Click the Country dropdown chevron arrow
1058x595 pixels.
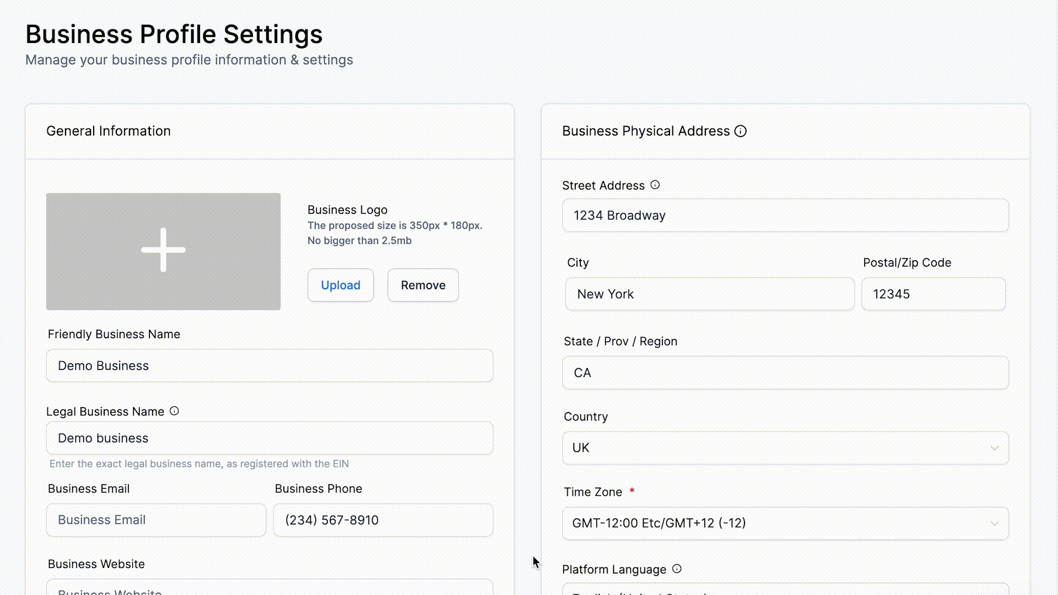[995, 448]
